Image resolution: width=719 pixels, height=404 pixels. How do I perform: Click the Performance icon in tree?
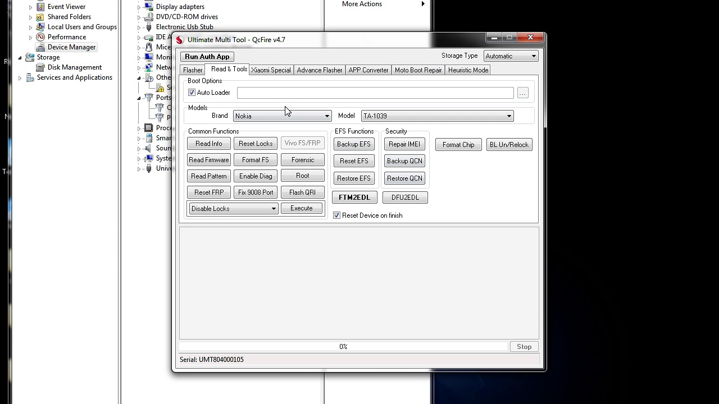point(40,37)
